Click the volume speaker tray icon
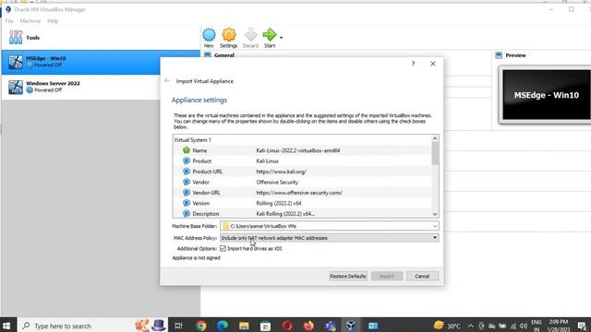The height and width of the screenshot is (332, 591). click(524, 326)
